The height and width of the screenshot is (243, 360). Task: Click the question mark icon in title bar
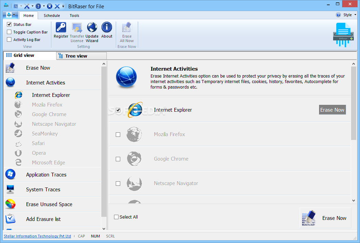pyautogui.click(x=38, y=6)
